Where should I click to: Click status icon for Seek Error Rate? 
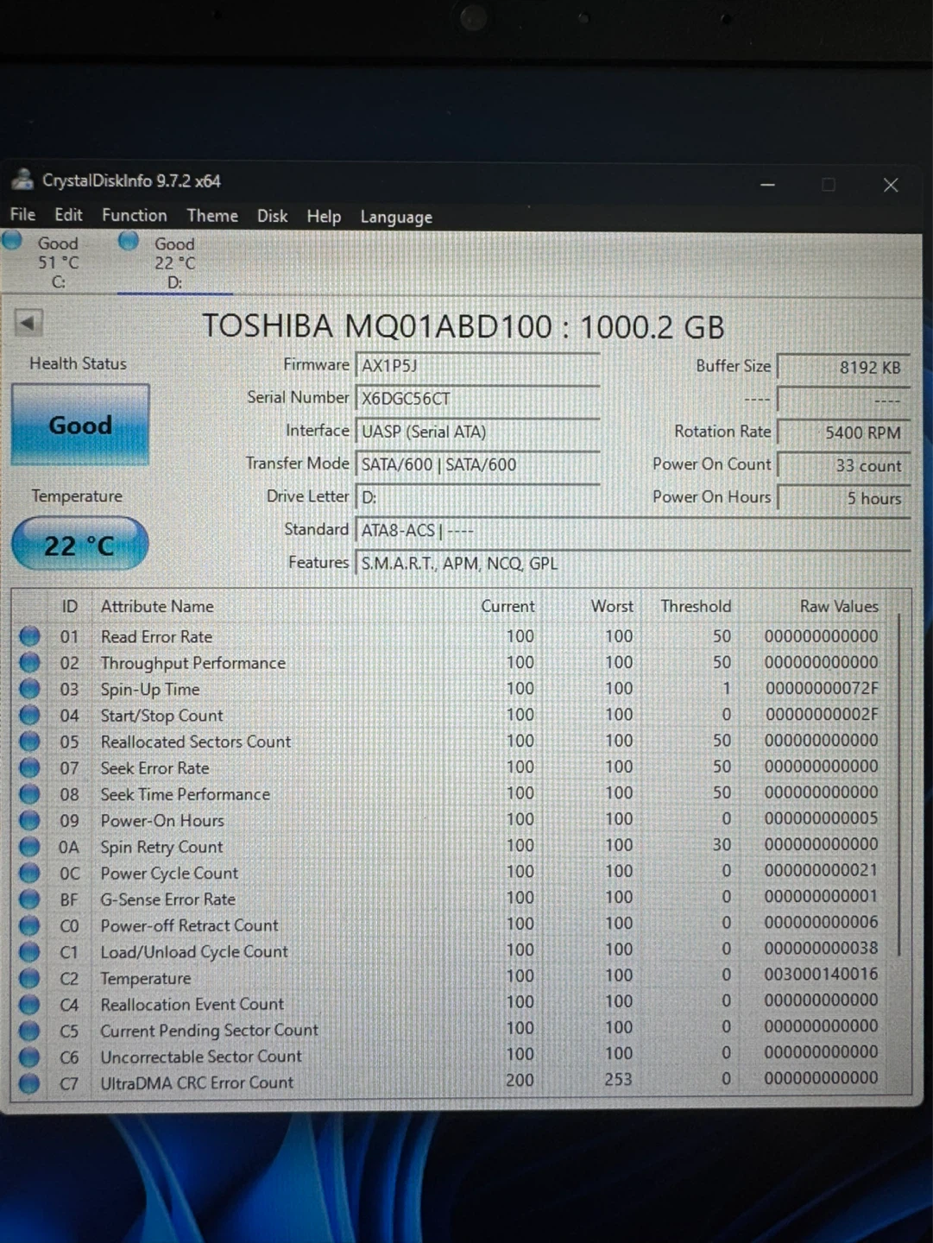click(x=29, y=767)
